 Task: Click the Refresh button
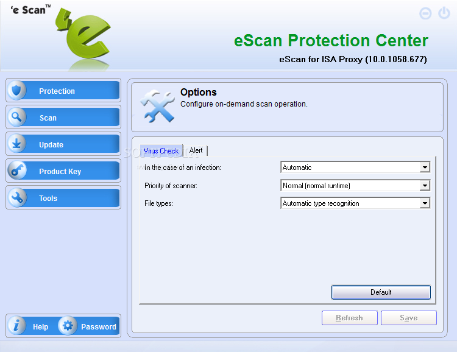pyautogui.click(x=350, y=318)
